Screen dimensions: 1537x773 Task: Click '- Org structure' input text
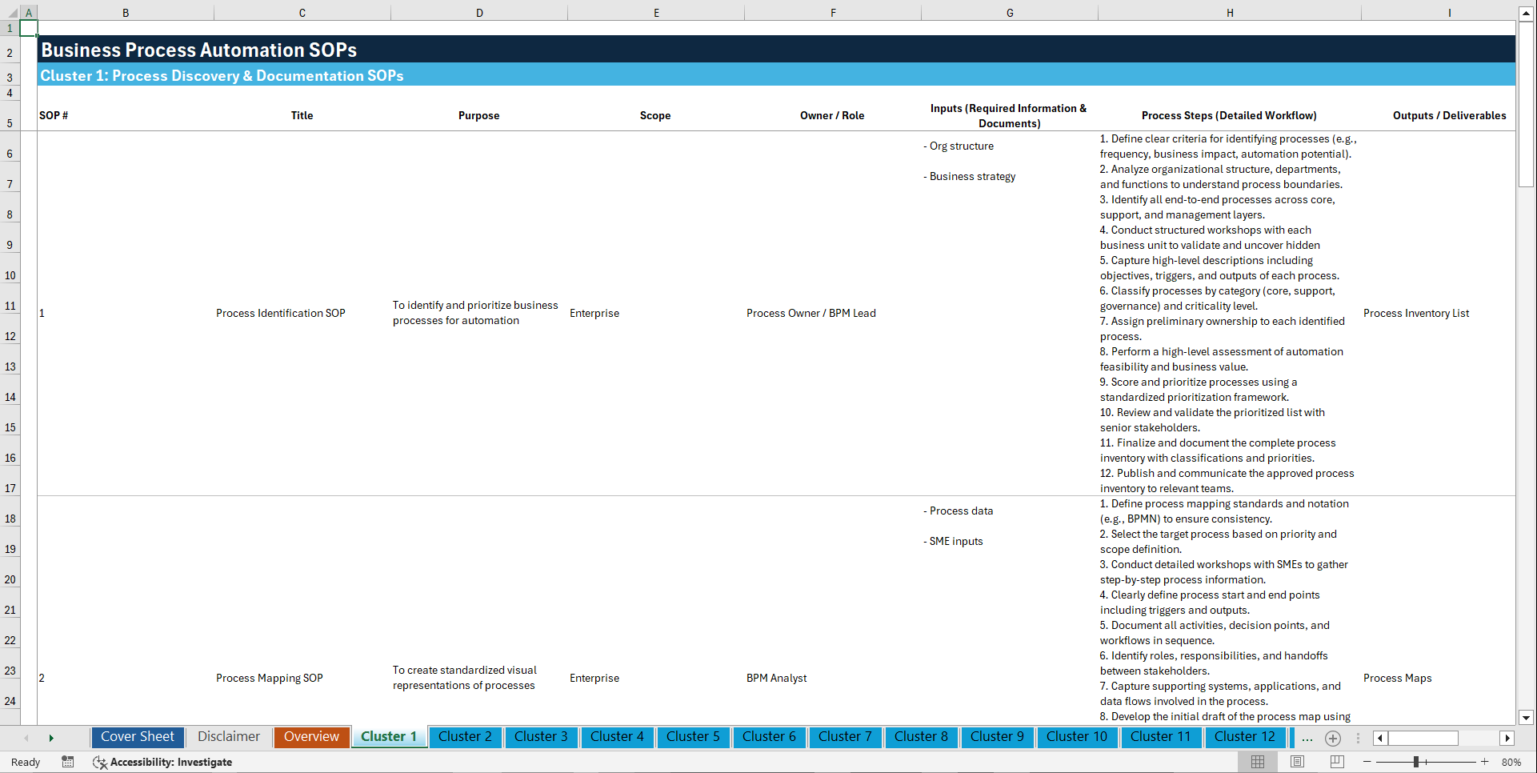(959, 146)
